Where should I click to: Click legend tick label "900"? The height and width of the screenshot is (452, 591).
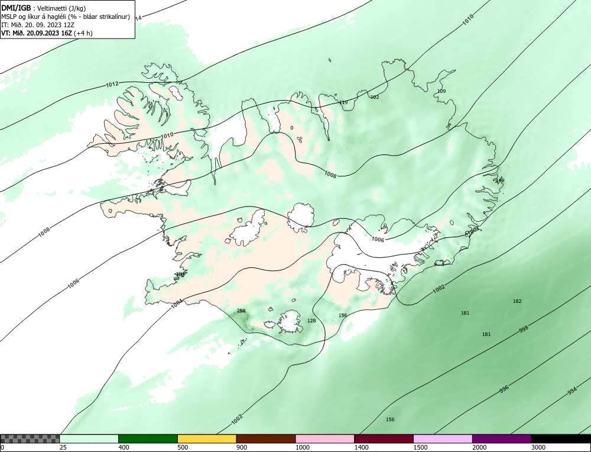241,447
